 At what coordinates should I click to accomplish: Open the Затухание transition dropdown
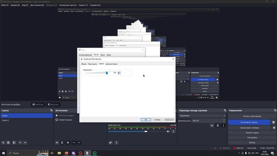(202, 116)
